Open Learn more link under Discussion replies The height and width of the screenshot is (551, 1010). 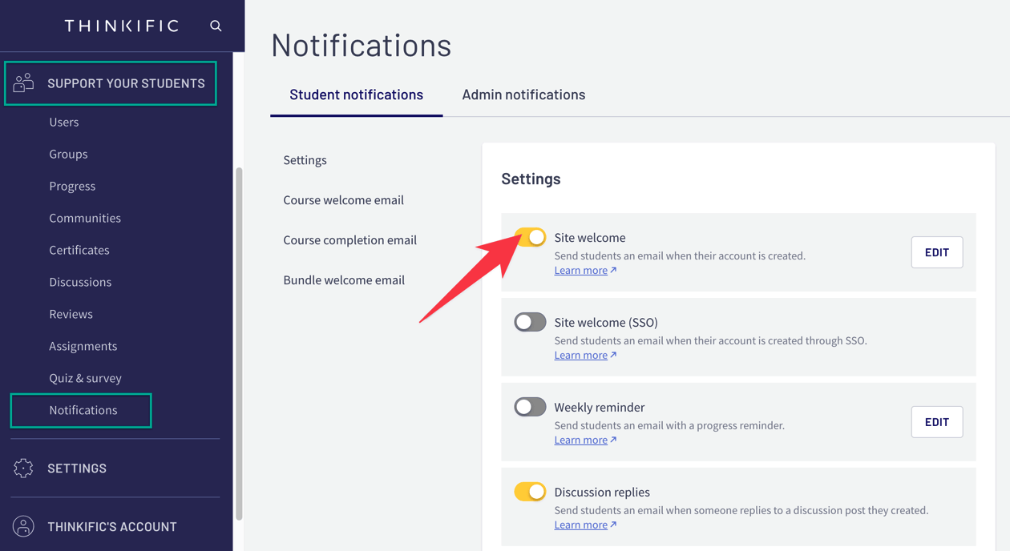pyautogui.click(x=581, y=525)
